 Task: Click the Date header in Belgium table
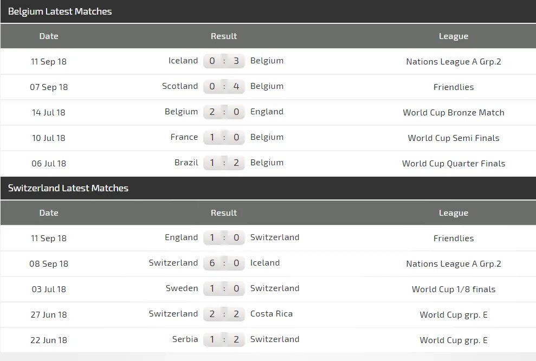tap(49, 36)
